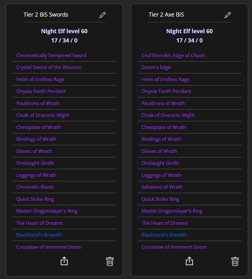
Task: Click Blackhand's Breadth in Axe set
Action: coord(164,235)
